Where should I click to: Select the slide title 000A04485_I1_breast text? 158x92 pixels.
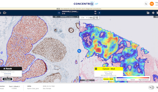(70, 12)
